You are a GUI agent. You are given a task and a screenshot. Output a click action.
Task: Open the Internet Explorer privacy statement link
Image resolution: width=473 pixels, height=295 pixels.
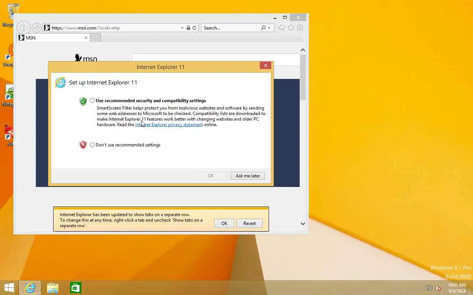coord(169,125)
